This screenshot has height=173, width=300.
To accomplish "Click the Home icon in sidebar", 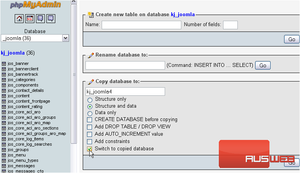I will click(19, 18).
